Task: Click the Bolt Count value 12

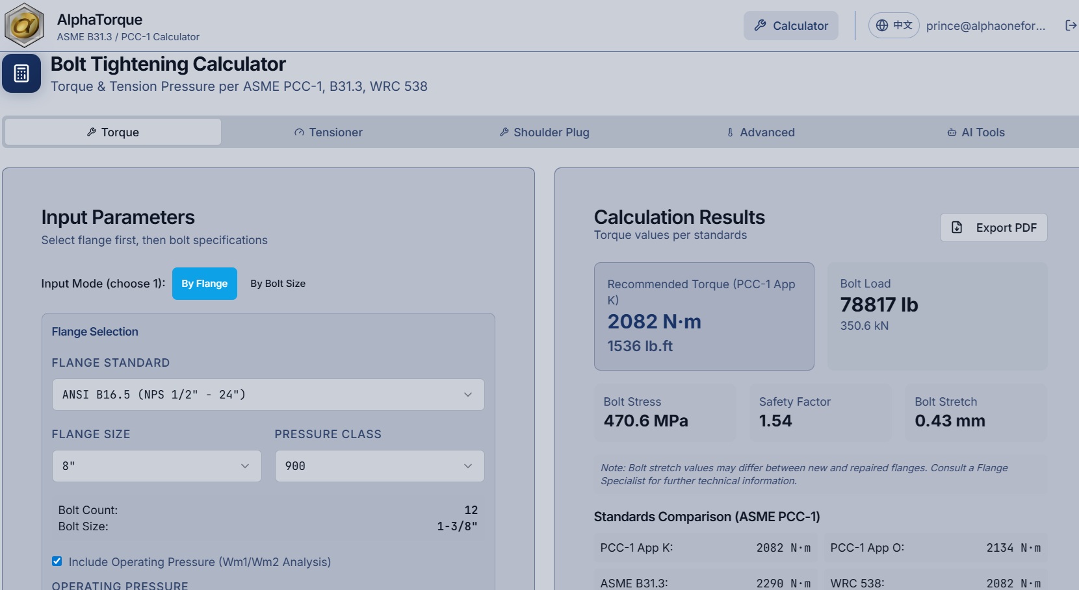Action: (x=471, y=510)
